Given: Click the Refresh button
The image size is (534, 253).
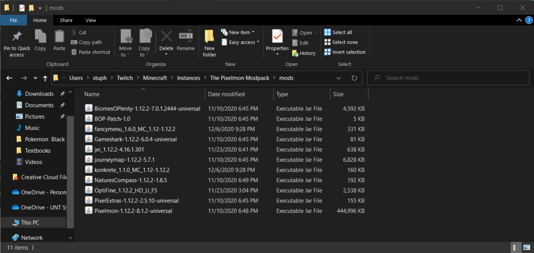Looking at the screenshot, I should (x=354, y=78).
